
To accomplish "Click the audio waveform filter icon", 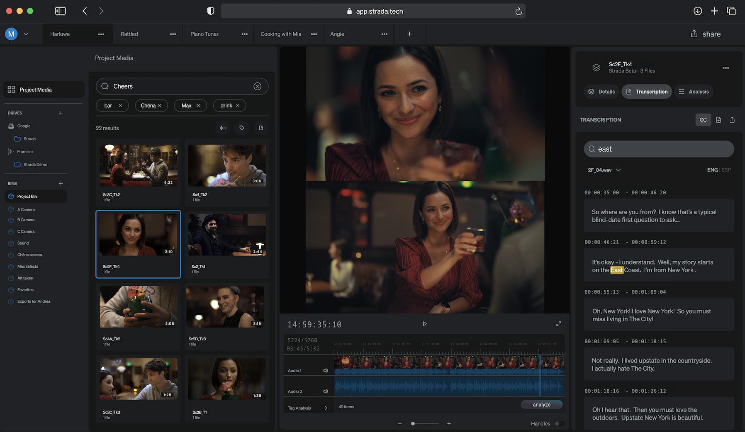I will (223, 128).
